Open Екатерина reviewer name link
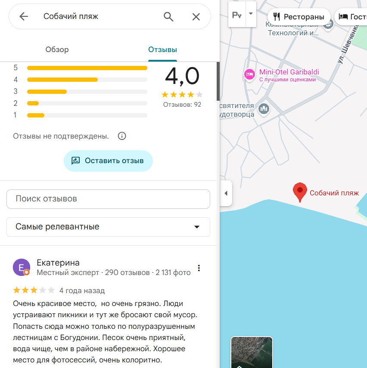Image resolution: width=367 pixels, height=368 pixels. click(58, 263)
